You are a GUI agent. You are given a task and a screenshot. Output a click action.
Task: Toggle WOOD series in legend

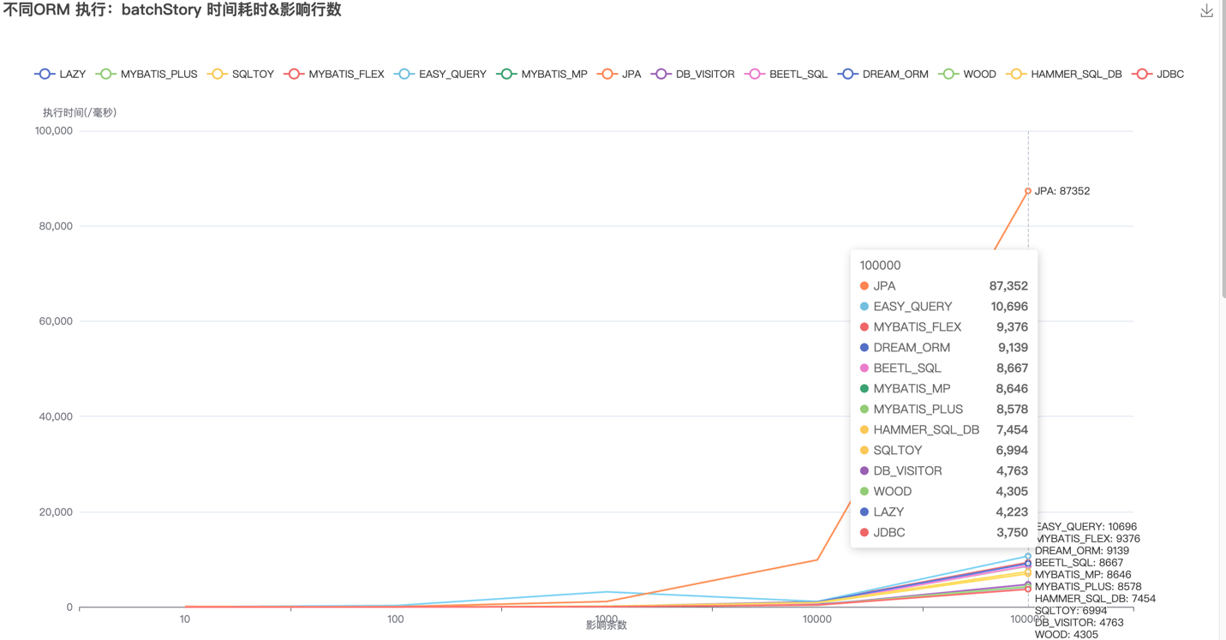point(967,75)
